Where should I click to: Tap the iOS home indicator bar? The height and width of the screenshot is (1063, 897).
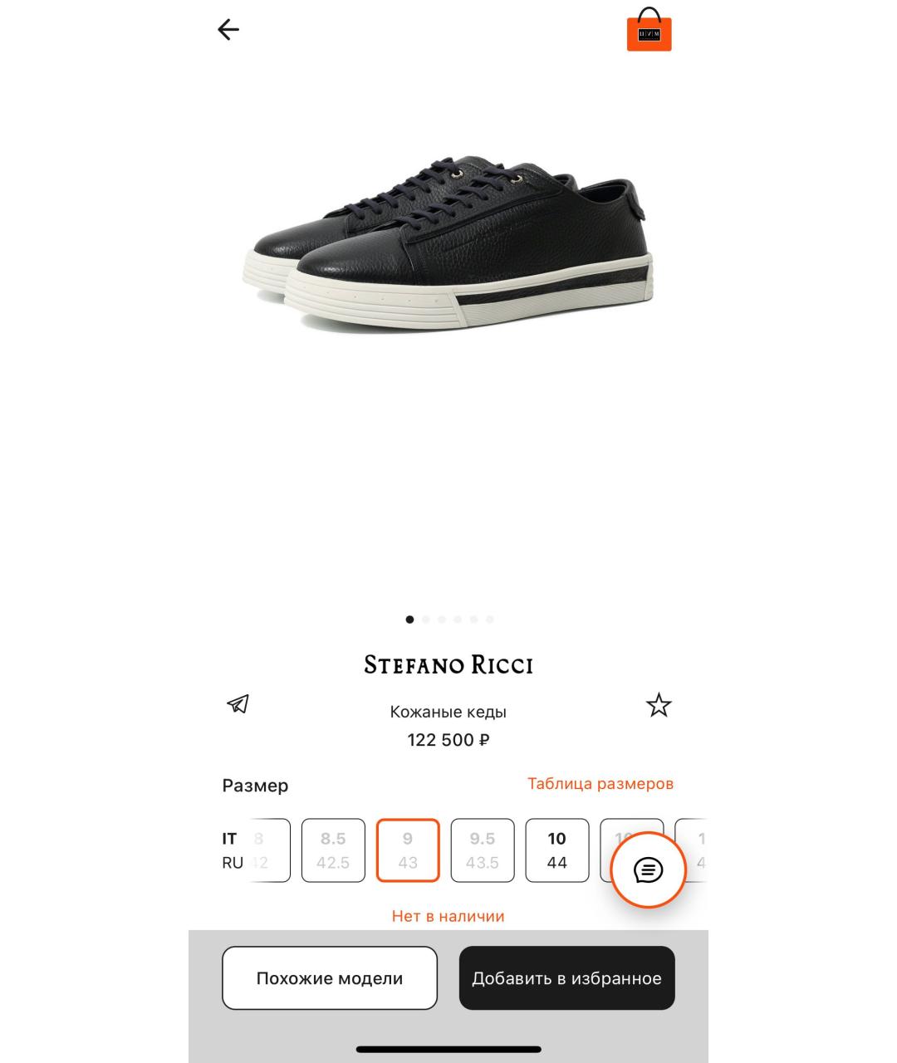pos(448,1050)
